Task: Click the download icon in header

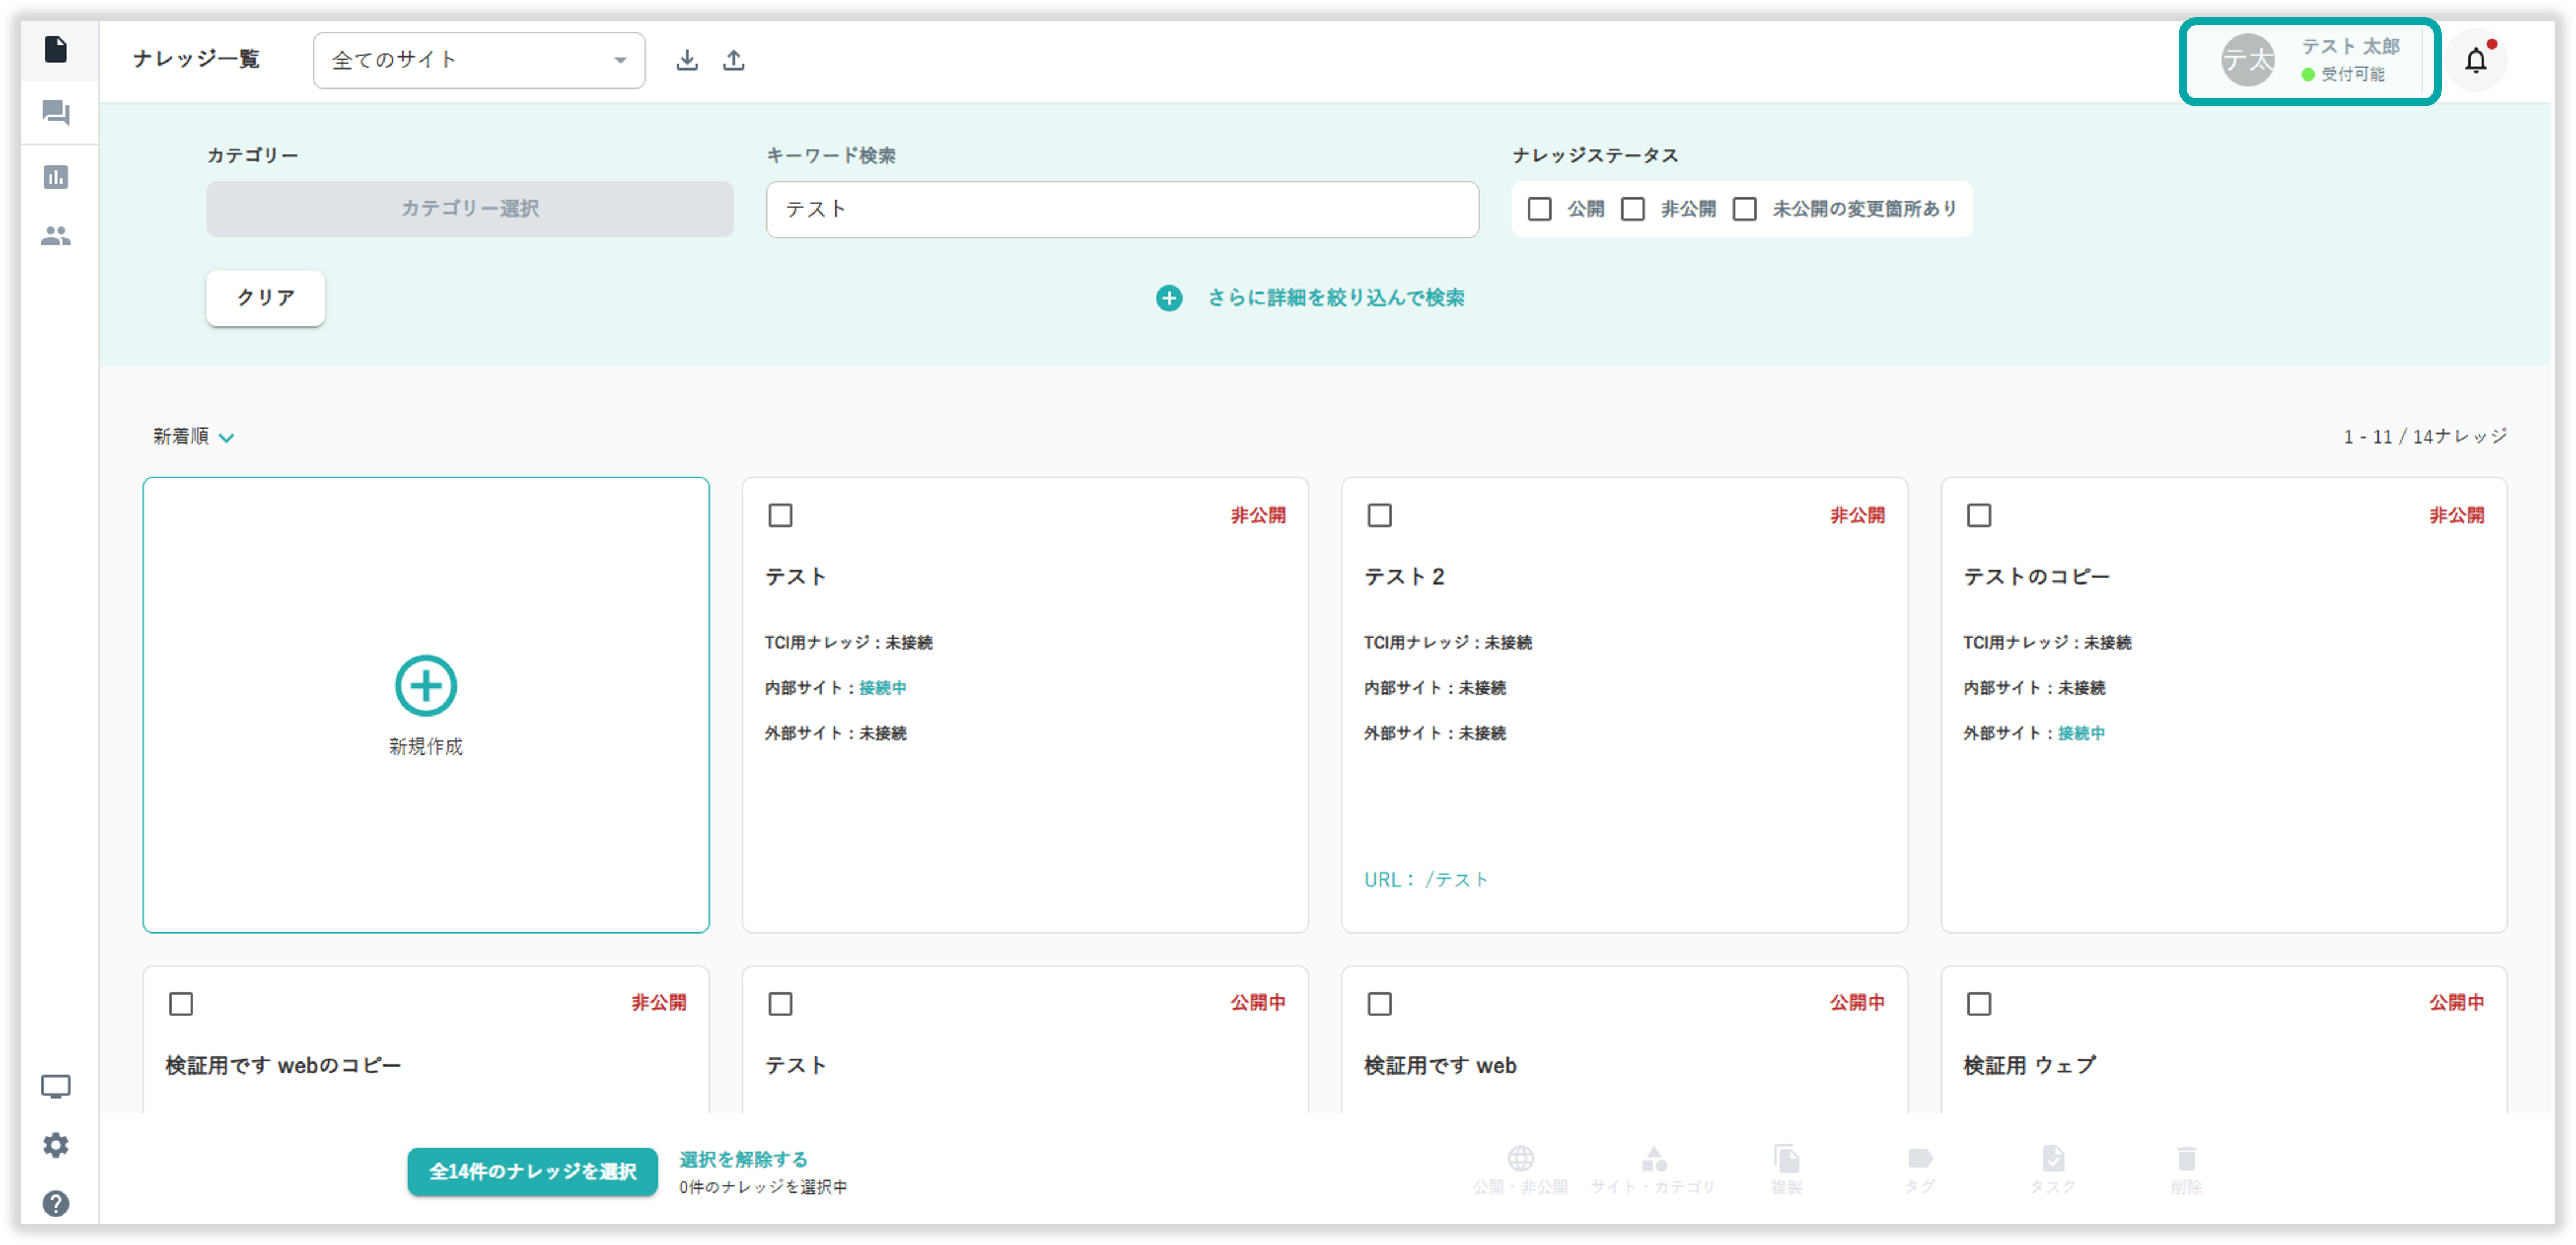Action: pos(687,60)
